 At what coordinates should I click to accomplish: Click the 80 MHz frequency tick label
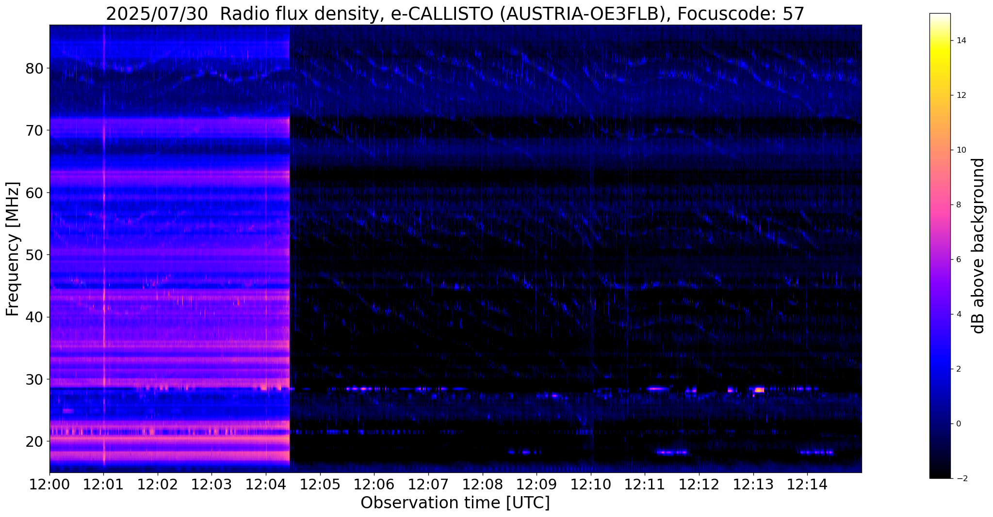click(x=34, y=68)
